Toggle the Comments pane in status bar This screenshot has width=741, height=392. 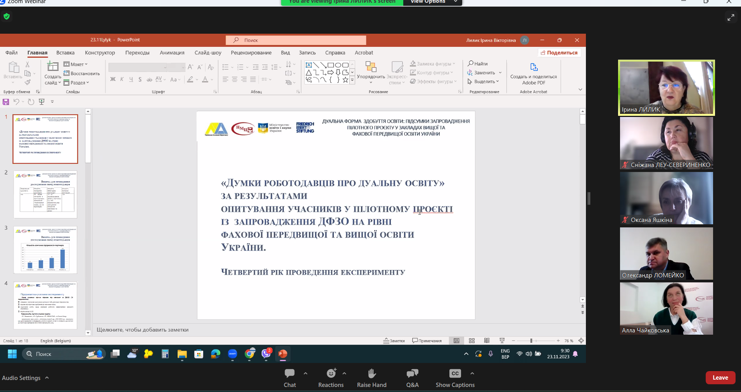click(427, 341)
